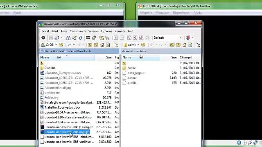Go back in local panel history
The width and height of the screenshot is (262, 147).
(70, 45)
